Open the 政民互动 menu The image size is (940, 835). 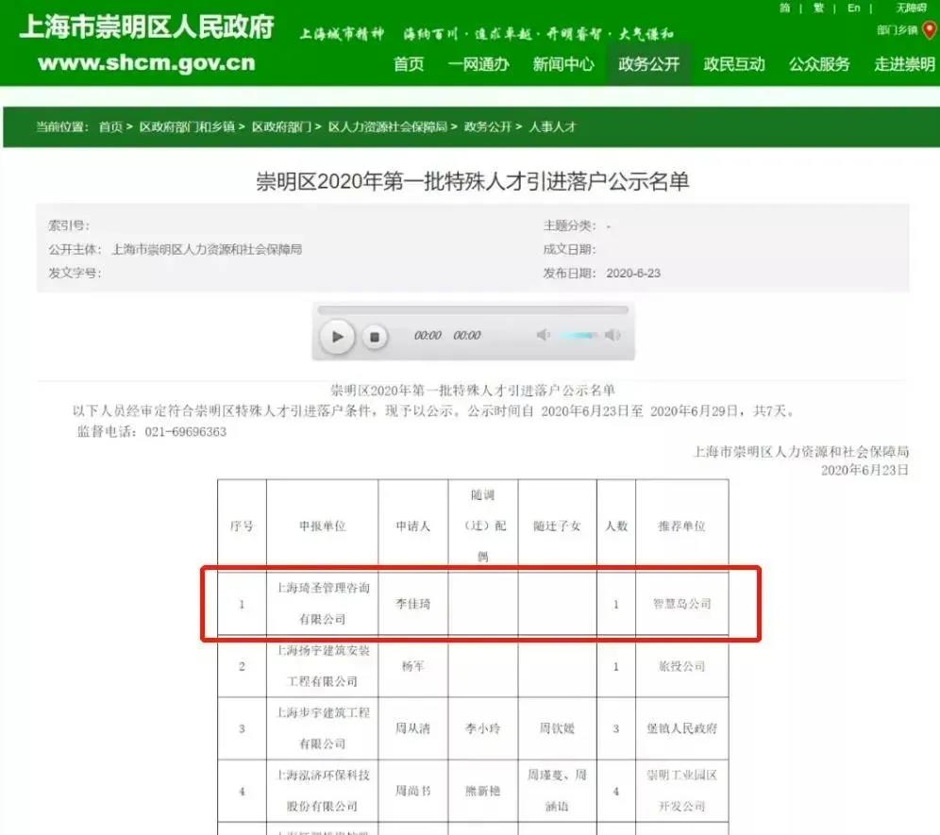tap(734, 65)
